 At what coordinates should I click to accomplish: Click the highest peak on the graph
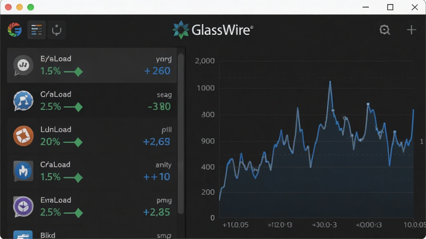(330, 82)
